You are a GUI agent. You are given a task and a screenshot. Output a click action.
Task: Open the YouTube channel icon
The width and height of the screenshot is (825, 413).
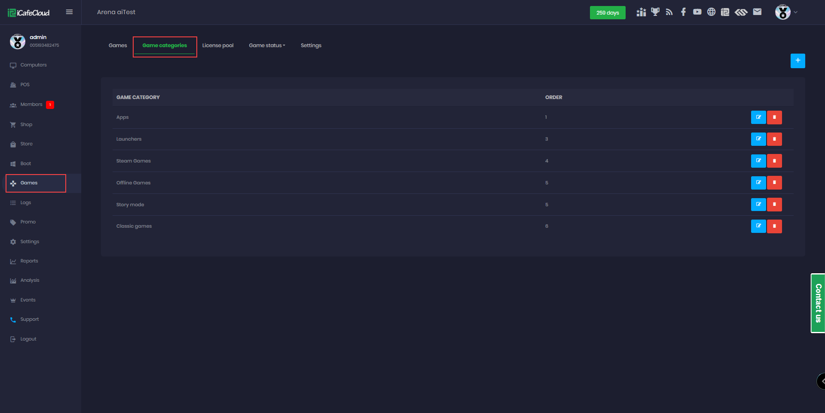click(697, 12)
